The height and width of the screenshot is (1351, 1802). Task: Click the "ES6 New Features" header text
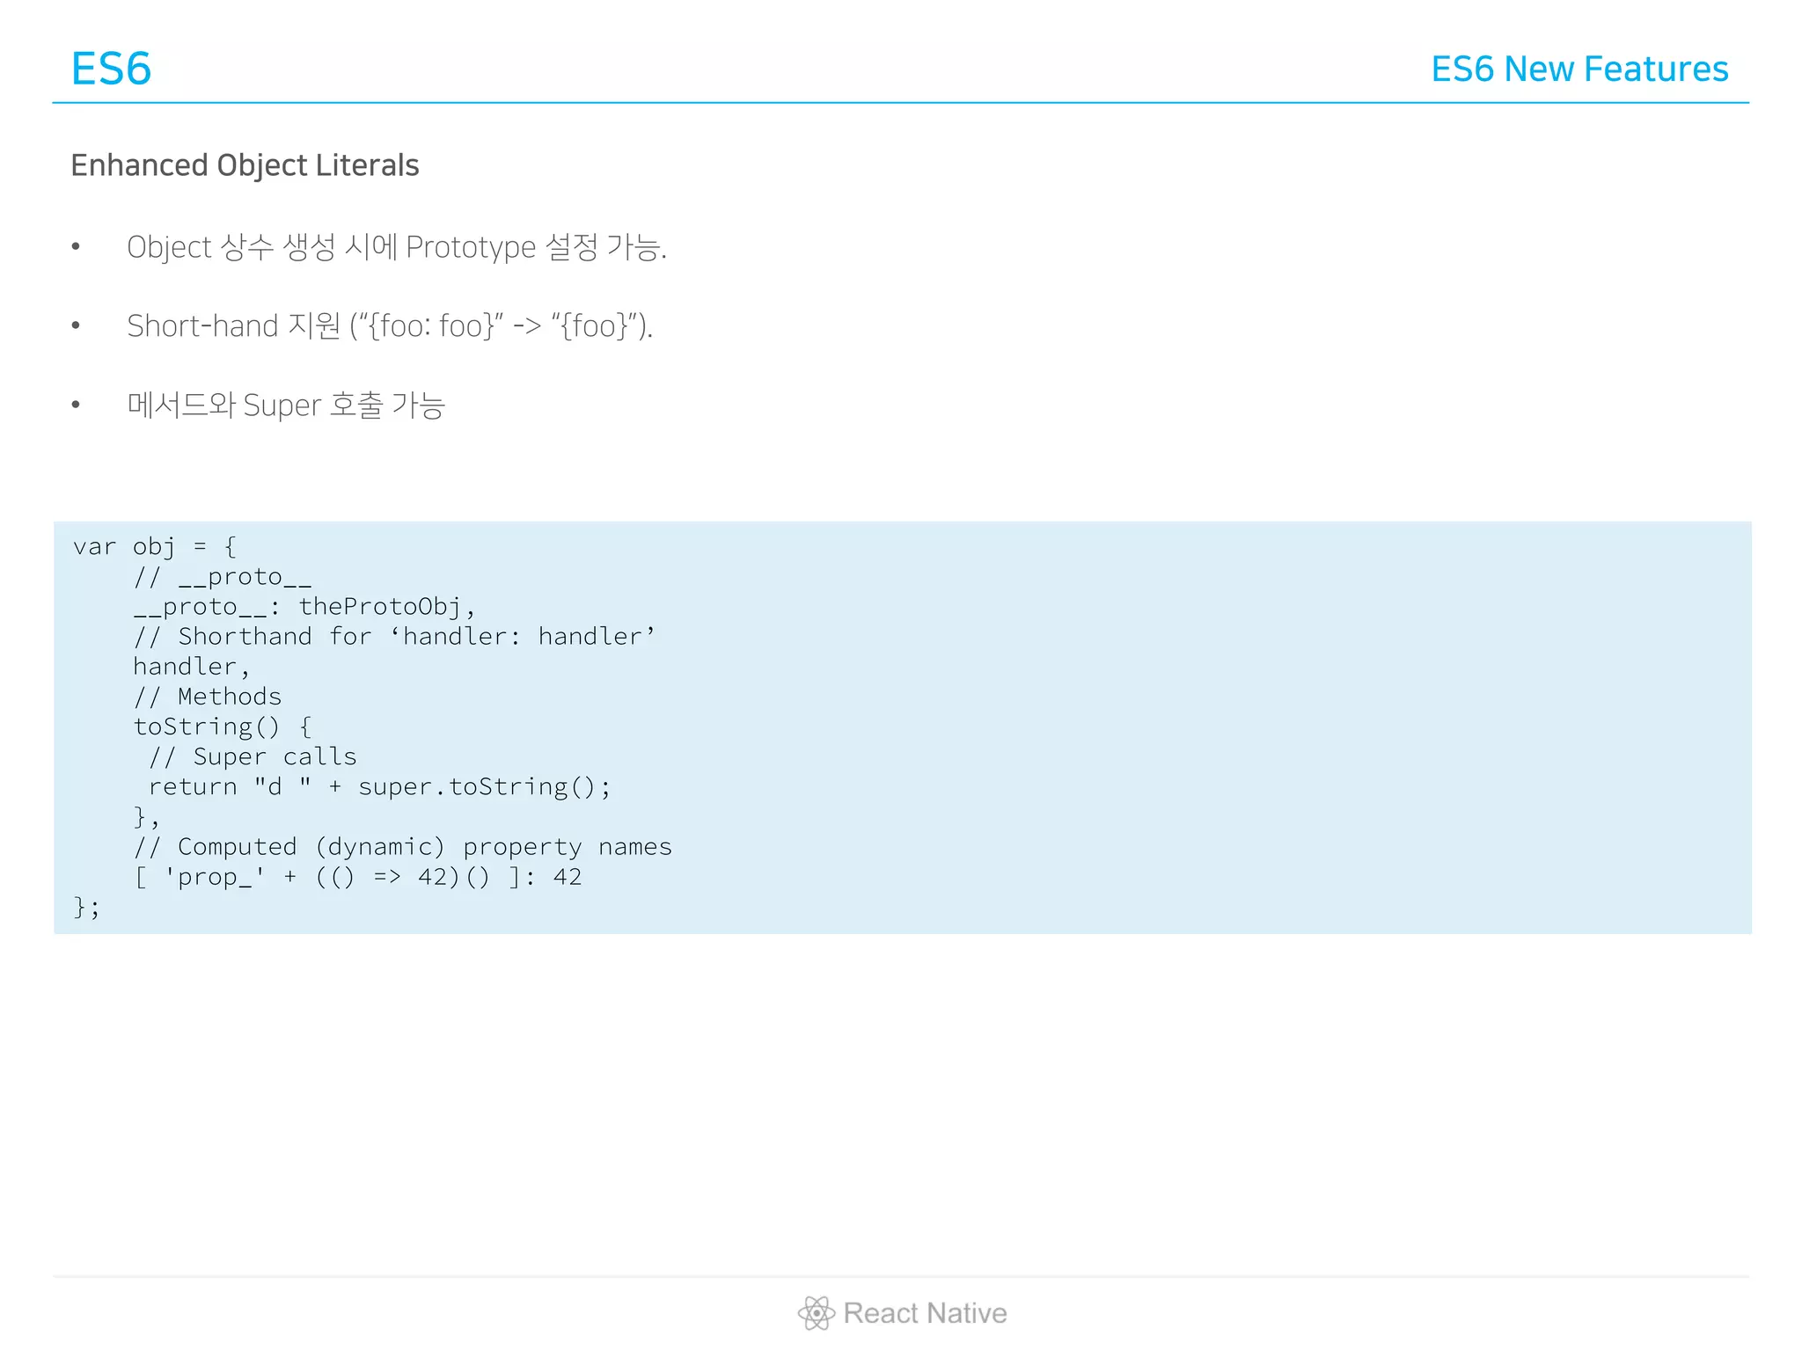[x=1579, y=69]
